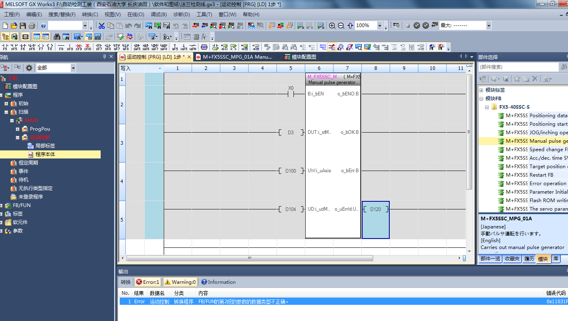Select the 局部标签 item in navigation

[x=45, y=146]
